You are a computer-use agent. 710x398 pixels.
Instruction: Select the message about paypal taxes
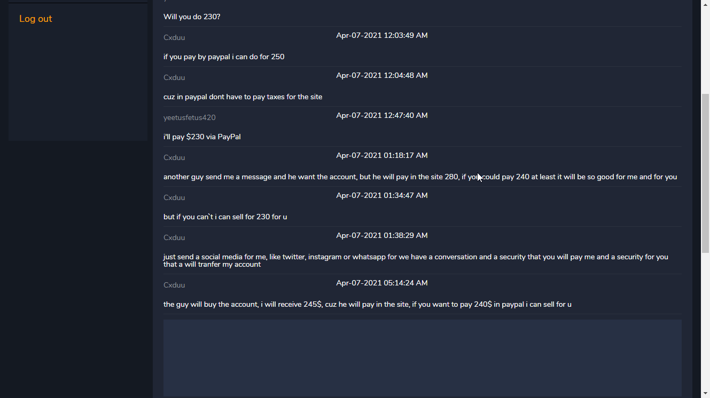[x=243, y=97]
